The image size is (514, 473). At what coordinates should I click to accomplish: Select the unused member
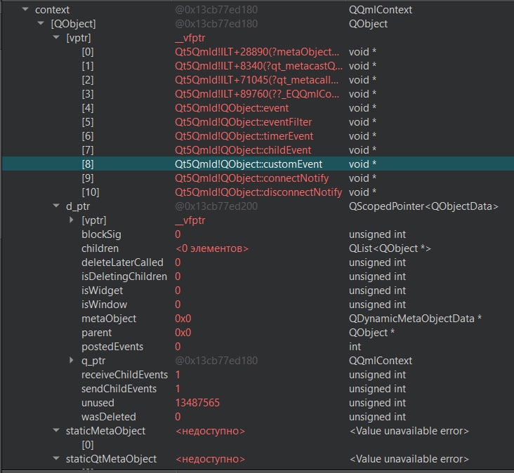tap(98, 403)
